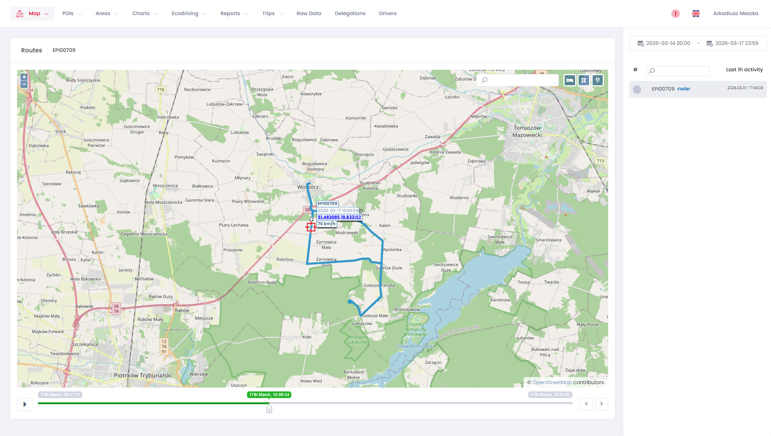Expand the Reports dropdown menu
Image resolution: width=771 pixels, height=436 pixels.
234,14
